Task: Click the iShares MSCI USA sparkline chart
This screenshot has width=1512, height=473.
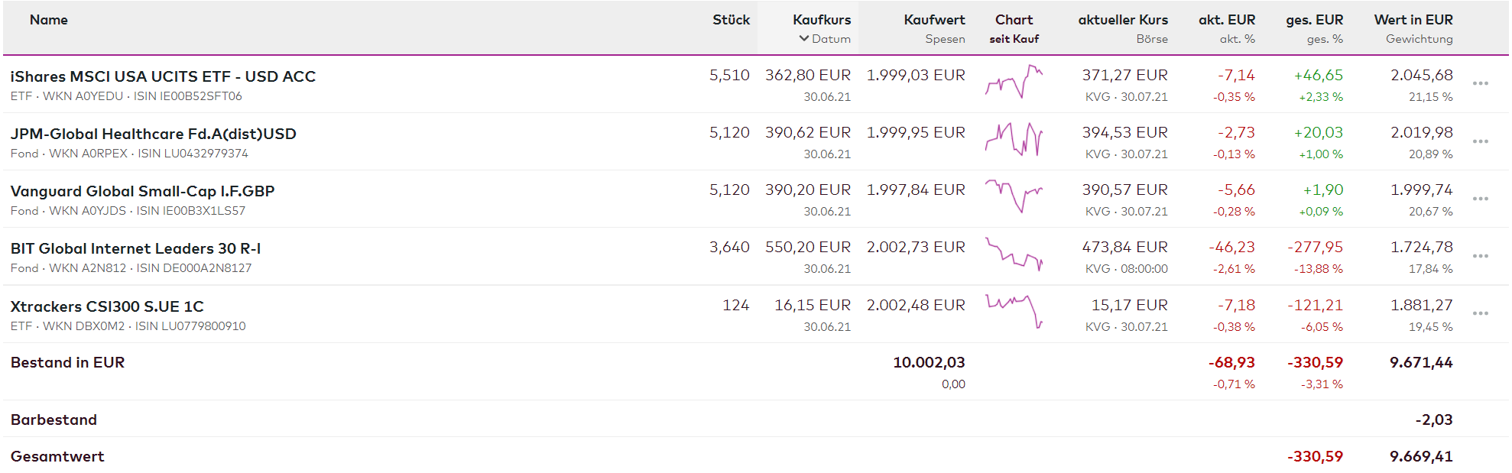Action: pos(1014,82)
